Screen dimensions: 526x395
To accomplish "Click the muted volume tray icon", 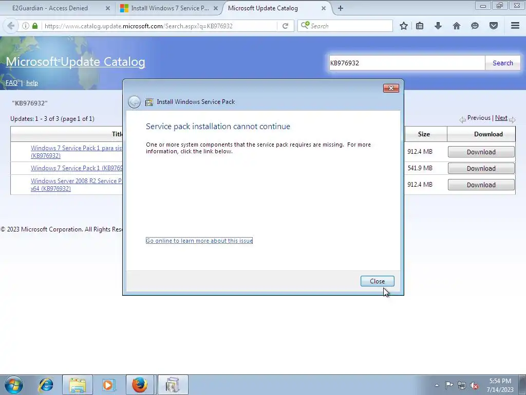I will pyautogui.click(x=474, y=385).
